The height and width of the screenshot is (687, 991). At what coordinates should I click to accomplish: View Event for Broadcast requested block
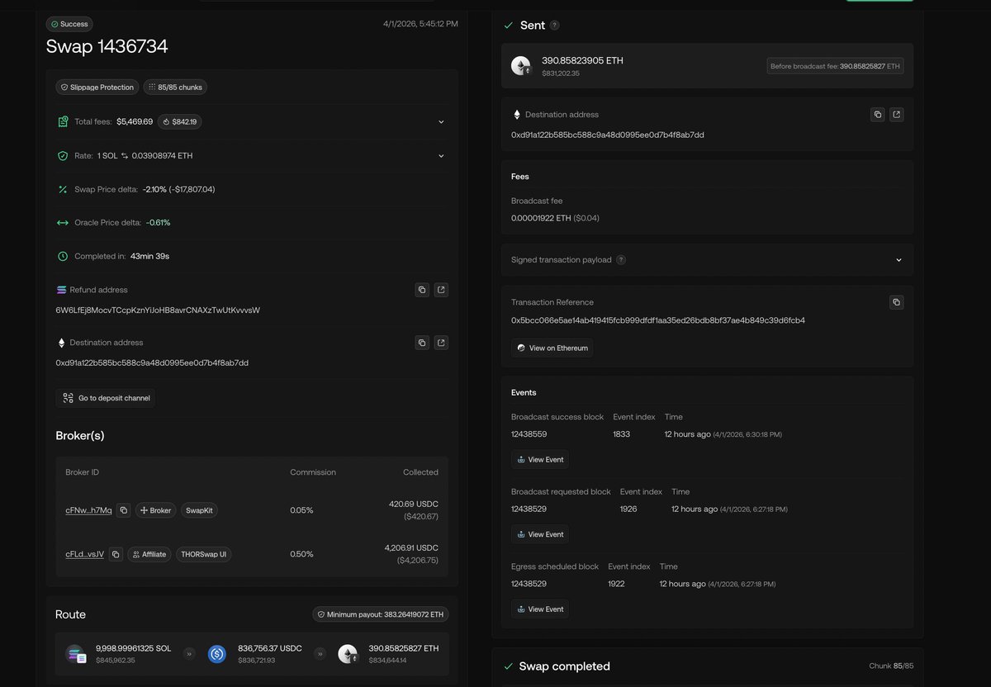[x=540, y=534]
